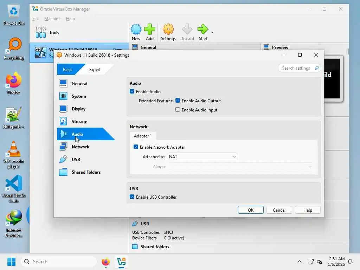Switch to the Expert settings tab
The width and height of the screenshot is (360, 270).
tap(95, 69)
